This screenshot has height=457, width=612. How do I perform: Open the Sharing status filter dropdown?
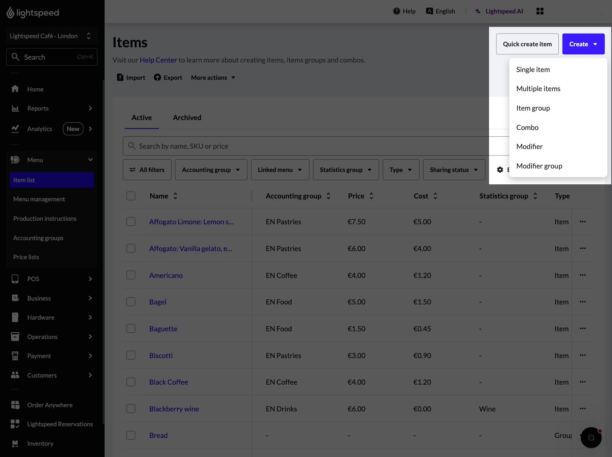(454, 170)
